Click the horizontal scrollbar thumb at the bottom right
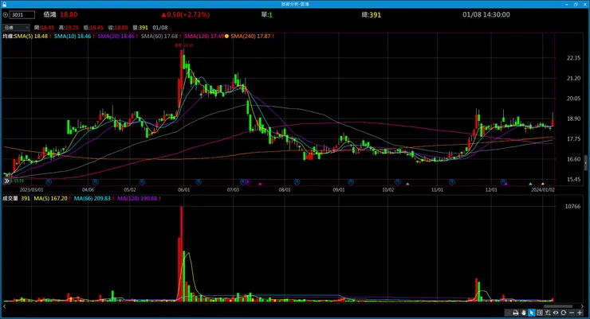The width and height of the screenshot is (590, 319). pos(558,306)
